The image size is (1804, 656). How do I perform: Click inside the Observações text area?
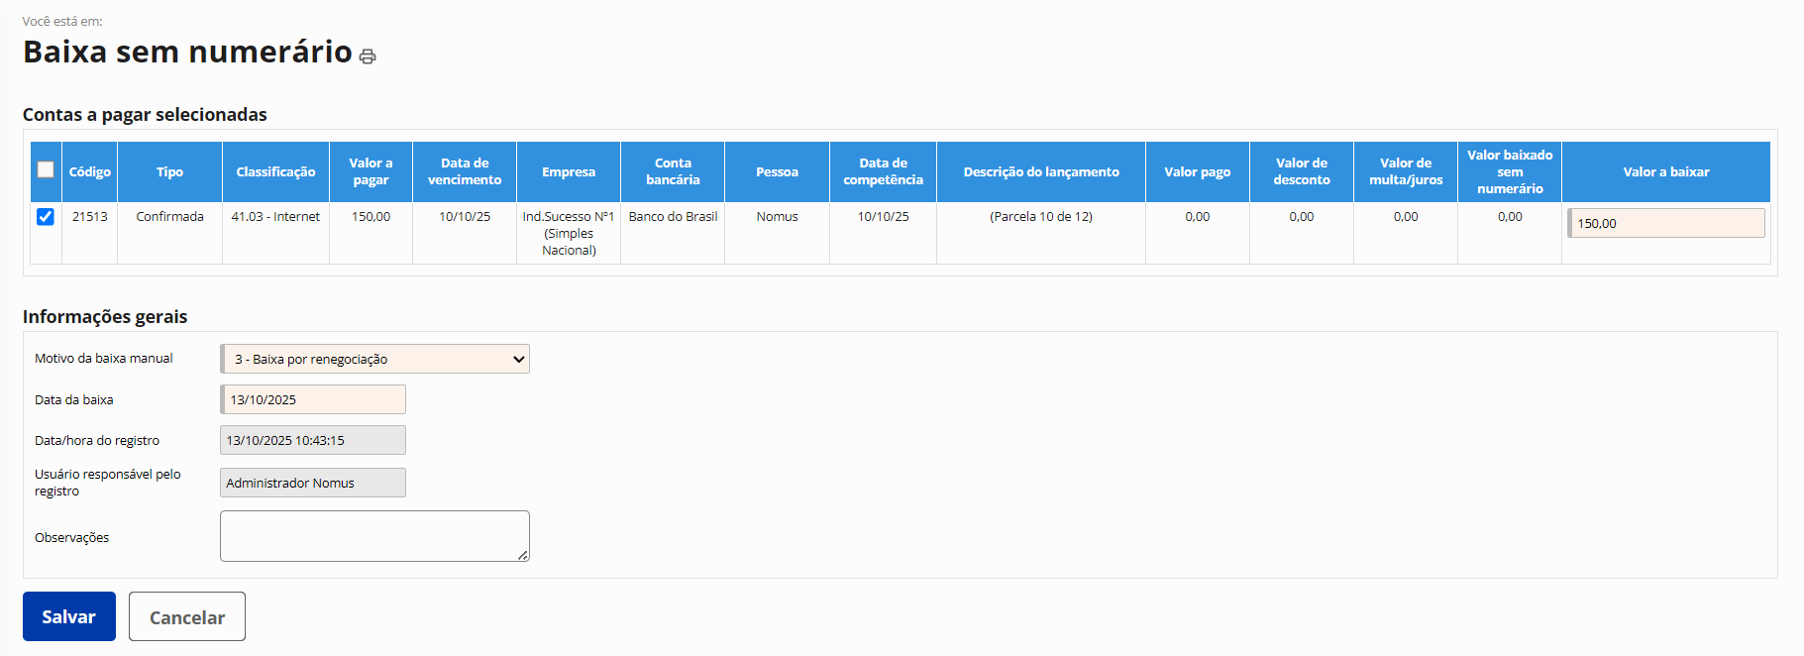(373, 535)
